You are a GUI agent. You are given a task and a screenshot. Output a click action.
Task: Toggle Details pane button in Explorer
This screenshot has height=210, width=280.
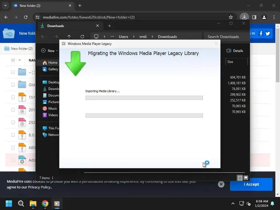(x=235, y=51)
